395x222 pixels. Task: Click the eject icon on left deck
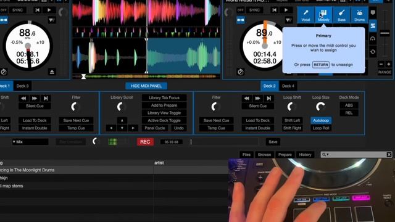52,72
